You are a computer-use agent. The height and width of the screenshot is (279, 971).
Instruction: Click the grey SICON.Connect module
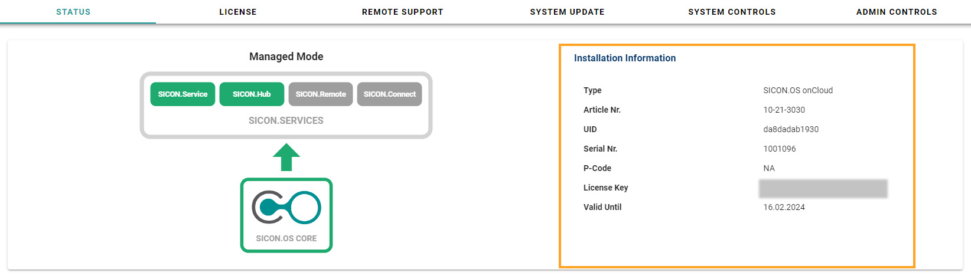coord(390,94)
